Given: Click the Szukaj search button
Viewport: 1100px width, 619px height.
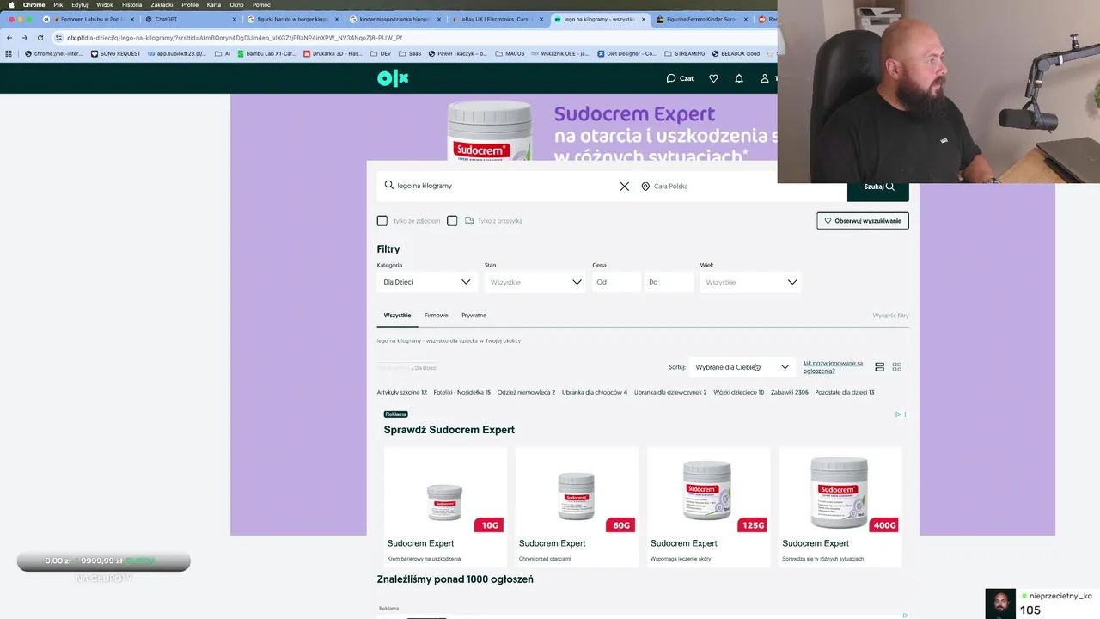Looking at the screenshot, I should [878, 187].
